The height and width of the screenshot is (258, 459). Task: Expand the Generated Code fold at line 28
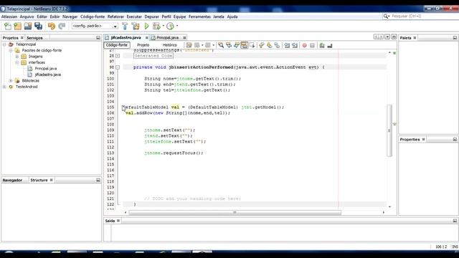[x=118, y=56]
